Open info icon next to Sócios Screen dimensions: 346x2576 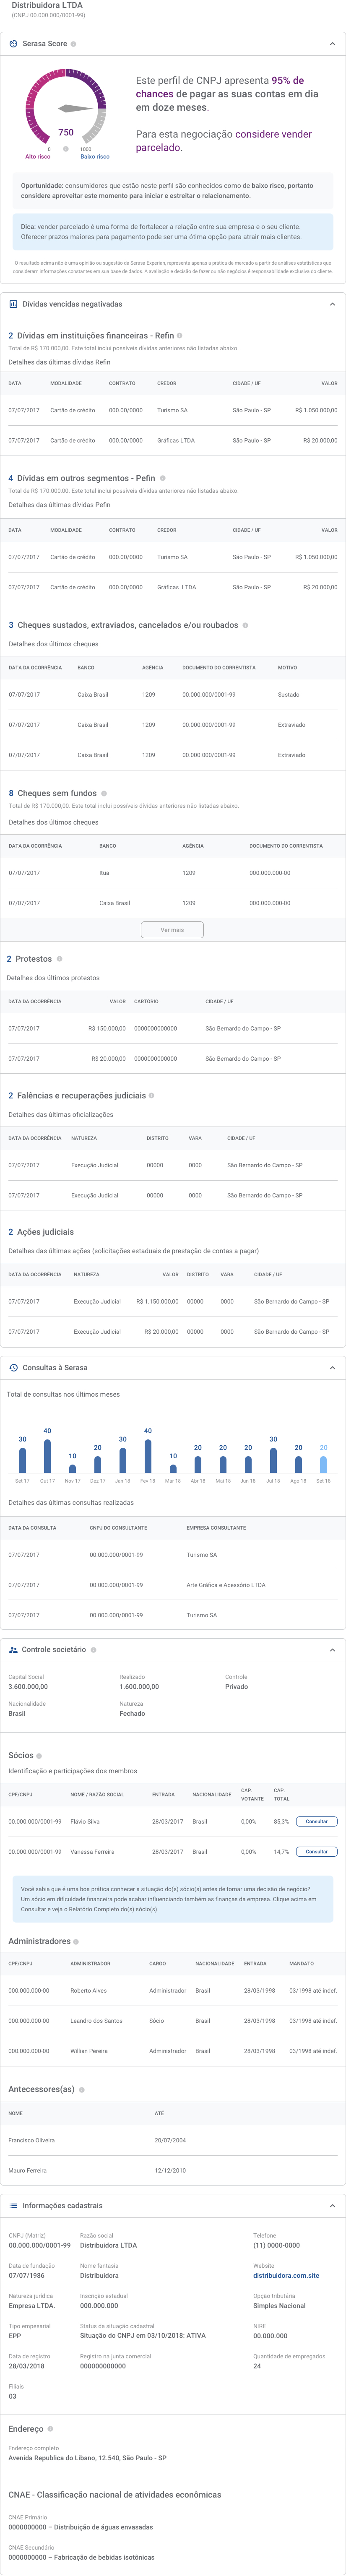(x=39, y=1756)
